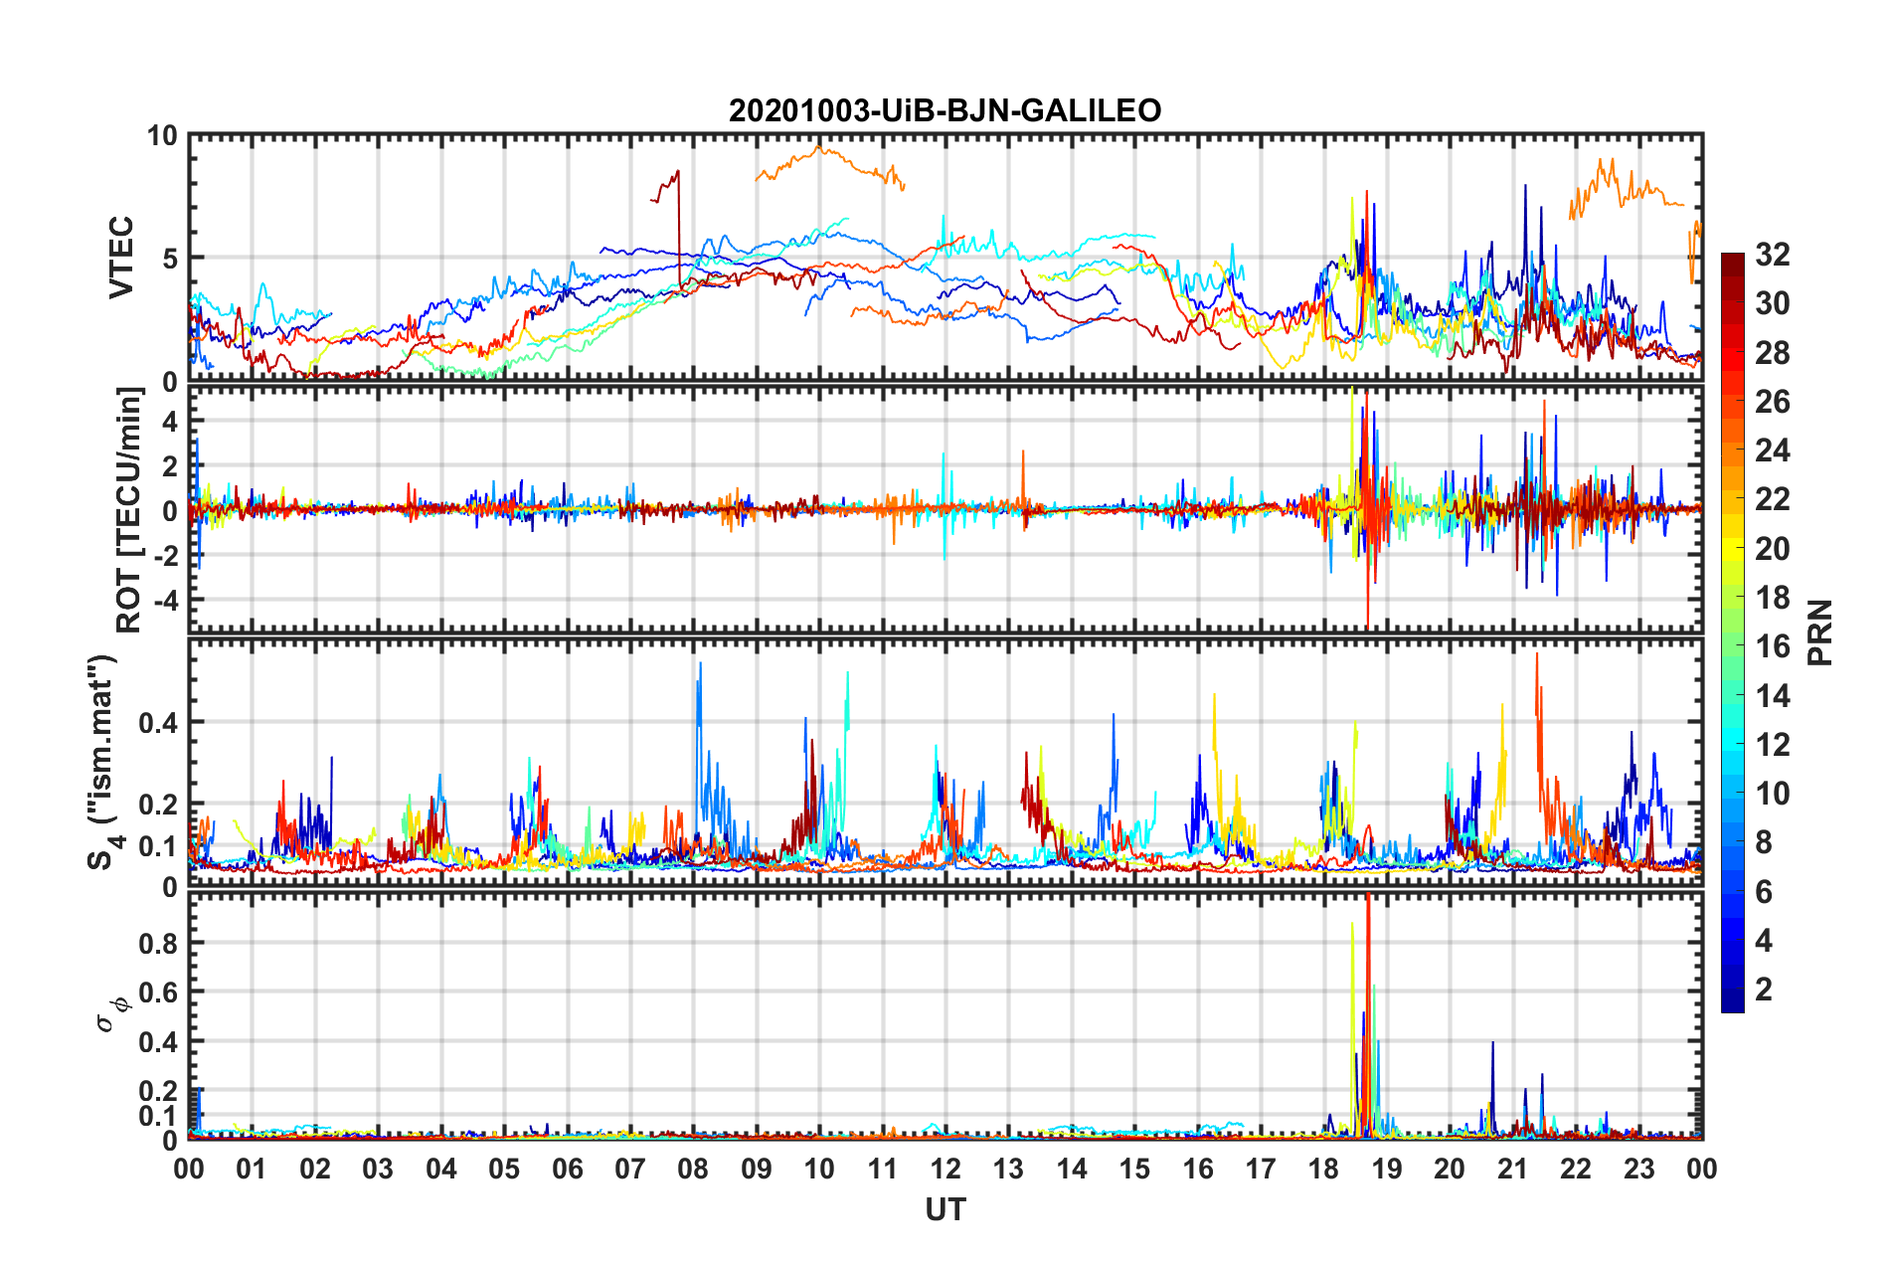Click ROT axis tick label -2
Screen dimensions: 1891x1265
click(164, 556)
